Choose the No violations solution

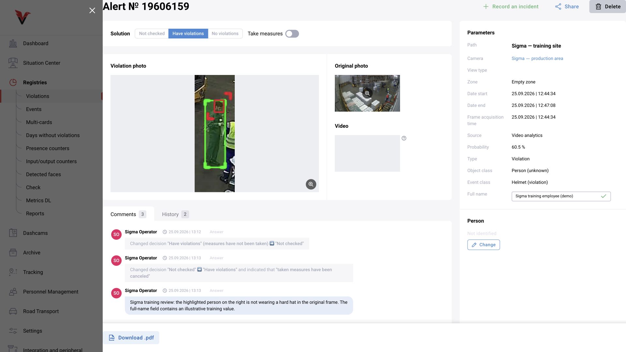(225, 34)
